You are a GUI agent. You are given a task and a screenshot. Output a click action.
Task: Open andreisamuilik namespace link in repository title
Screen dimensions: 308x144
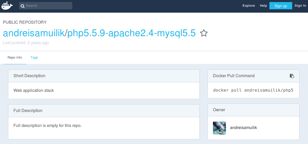coord(34,33)
